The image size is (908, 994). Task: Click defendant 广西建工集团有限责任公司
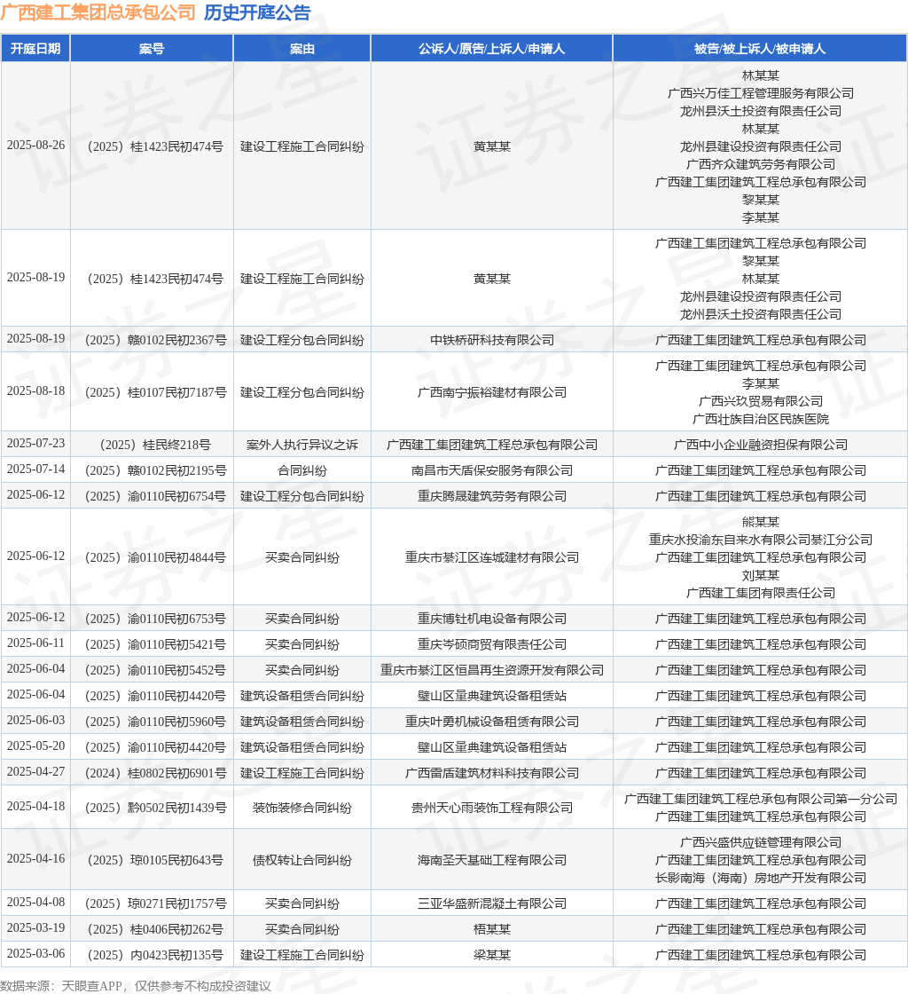pos(761,593)
